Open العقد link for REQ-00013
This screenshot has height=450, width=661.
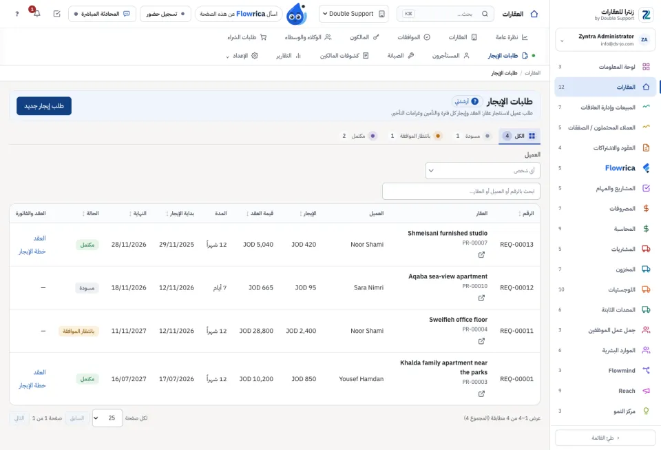coord(40,238)
